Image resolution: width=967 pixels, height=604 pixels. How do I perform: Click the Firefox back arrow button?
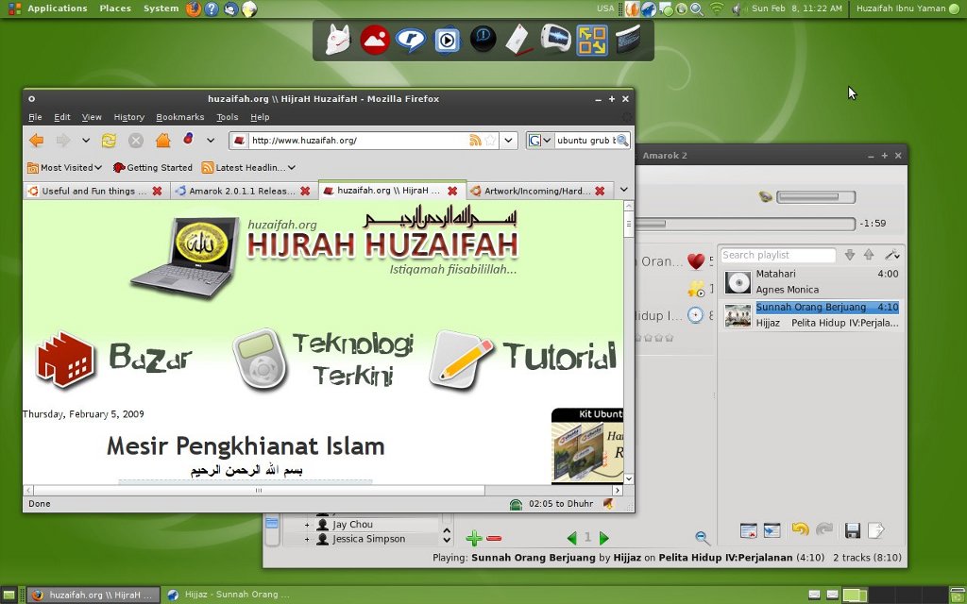pos(37,141)
